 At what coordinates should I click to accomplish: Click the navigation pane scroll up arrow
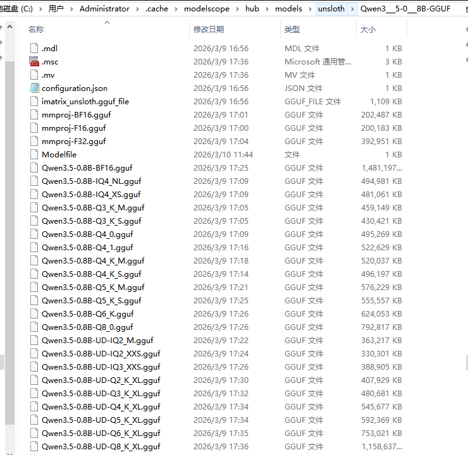10,27
